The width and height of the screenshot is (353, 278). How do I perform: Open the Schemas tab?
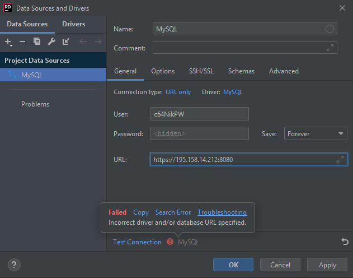(241, 71)
